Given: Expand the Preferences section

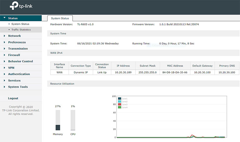Looking at the screenshot, I should click(x=17, y=42).
